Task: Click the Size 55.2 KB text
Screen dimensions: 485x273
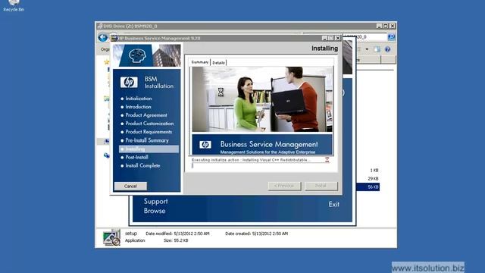Action: pos(176,240)
